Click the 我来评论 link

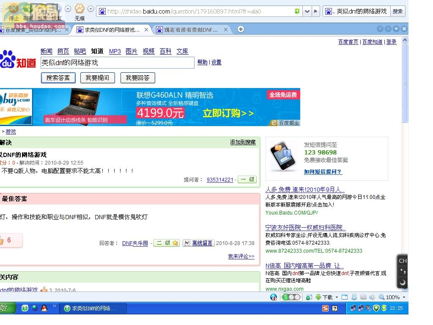(x=241, y=256)
